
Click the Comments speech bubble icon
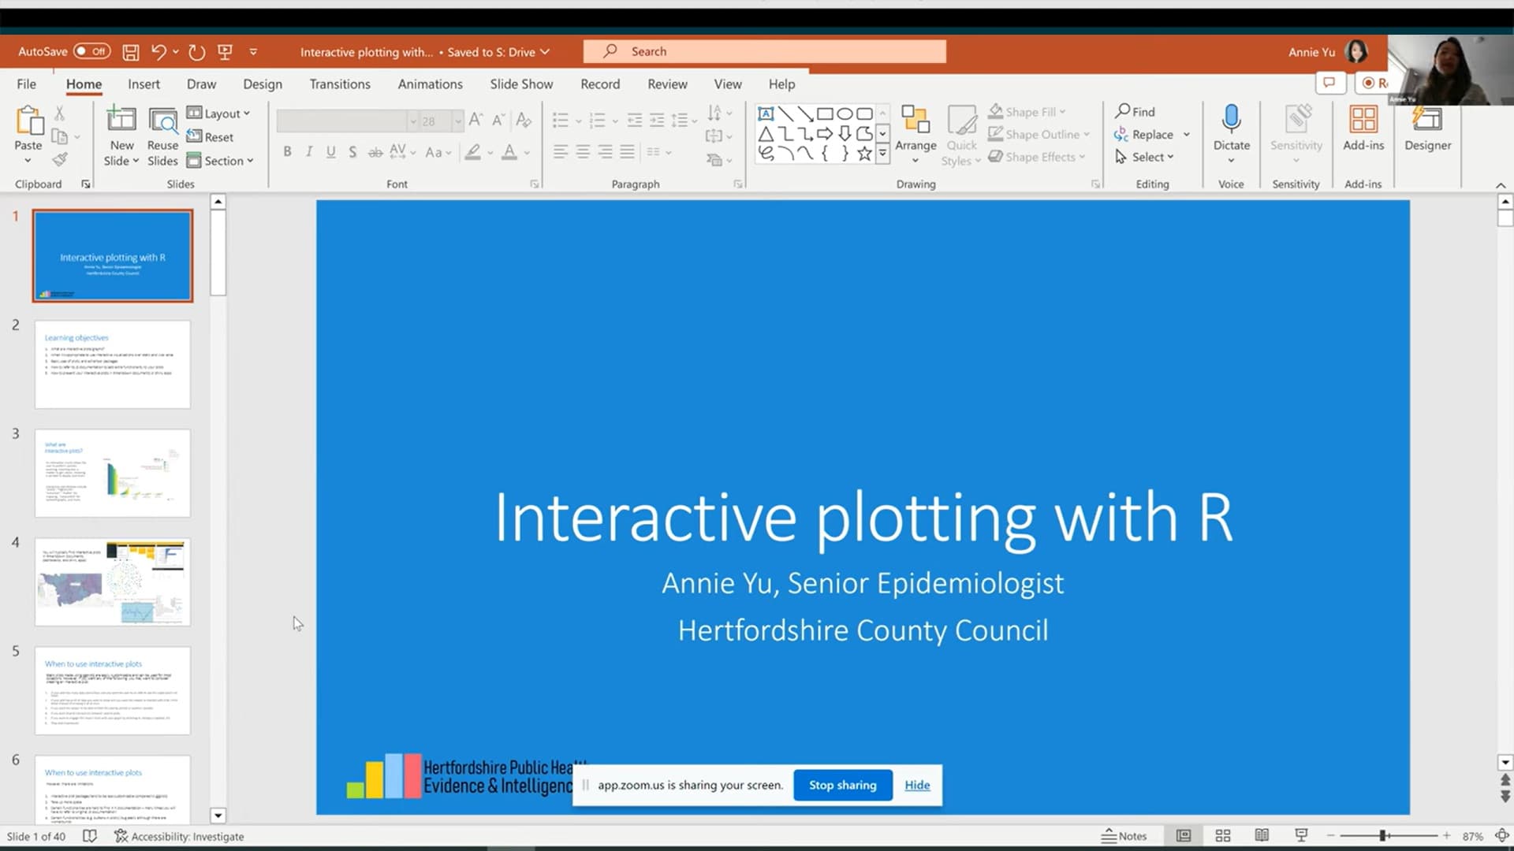pos(1329,83)
